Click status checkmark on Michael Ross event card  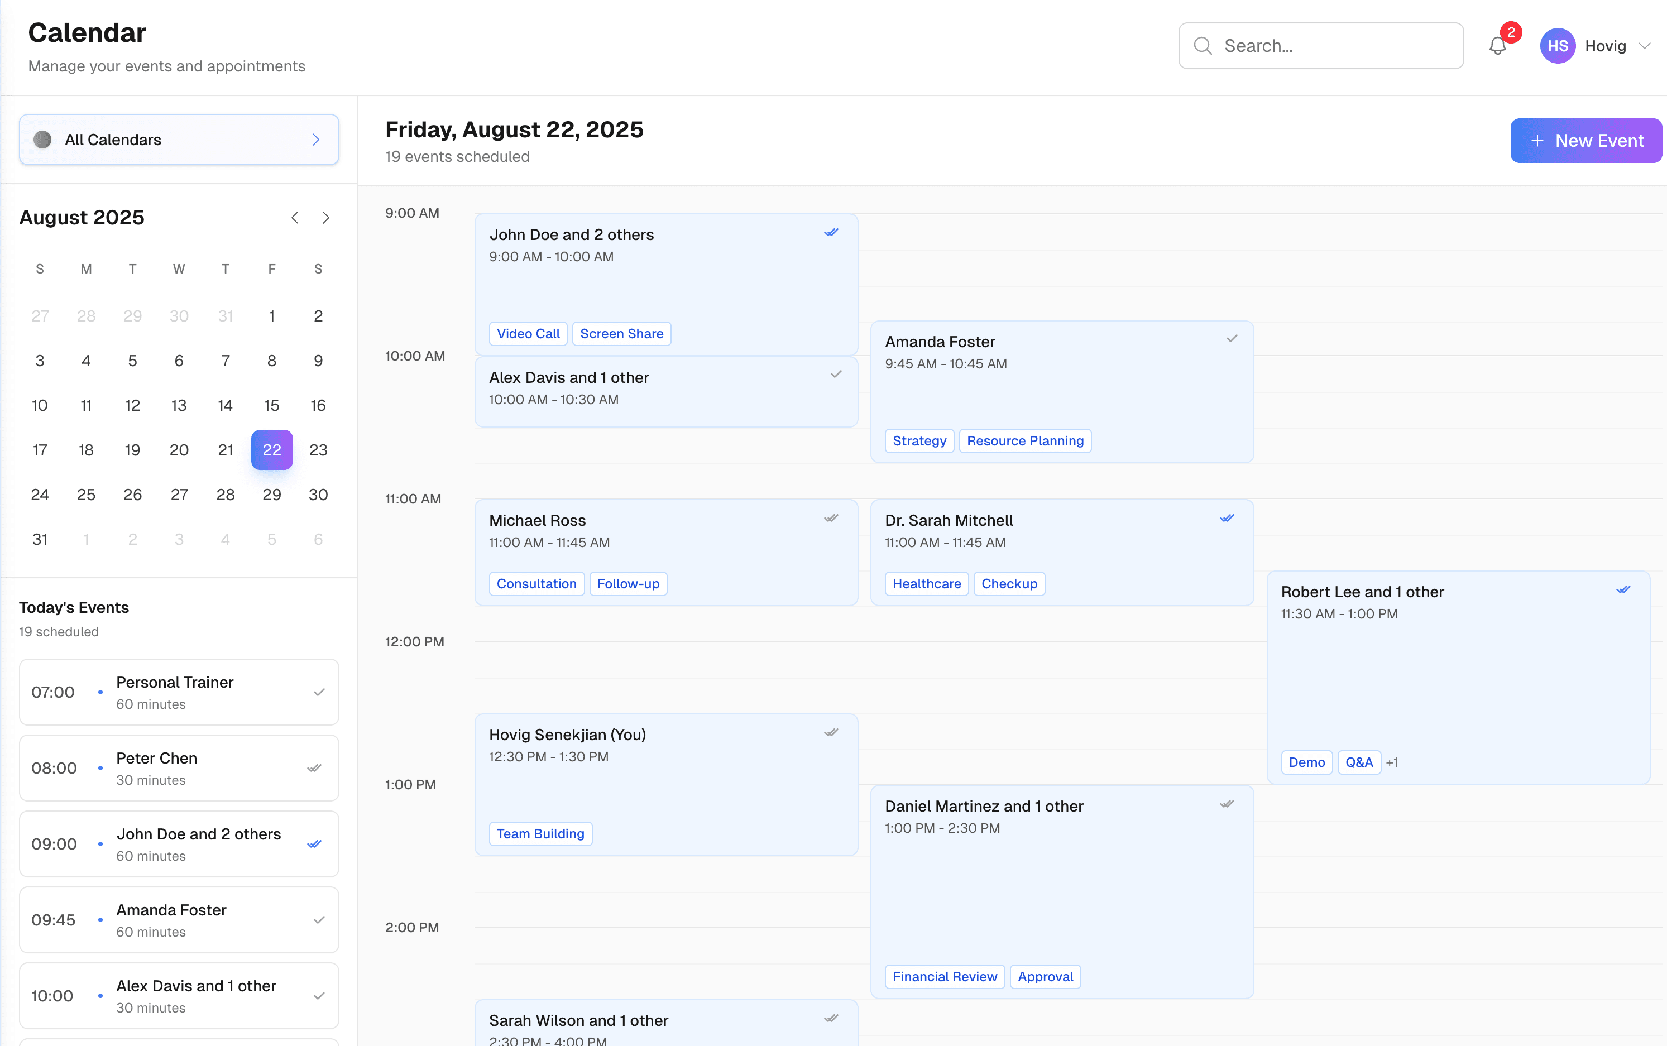click(831, 518)
